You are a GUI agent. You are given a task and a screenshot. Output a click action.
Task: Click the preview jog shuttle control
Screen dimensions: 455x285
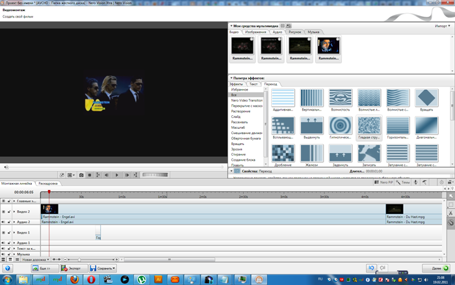(155, 175)
